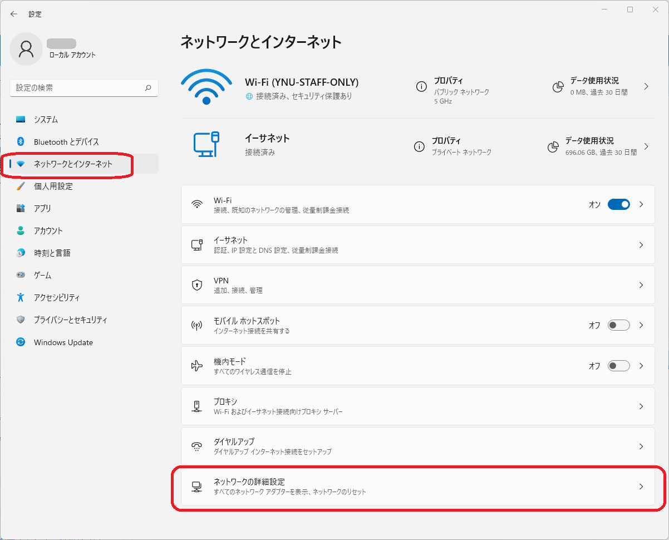This screenshot has width=669, height=540.
Task: Open the ダイヤルアップ row chevron
Action: (641, 446)
